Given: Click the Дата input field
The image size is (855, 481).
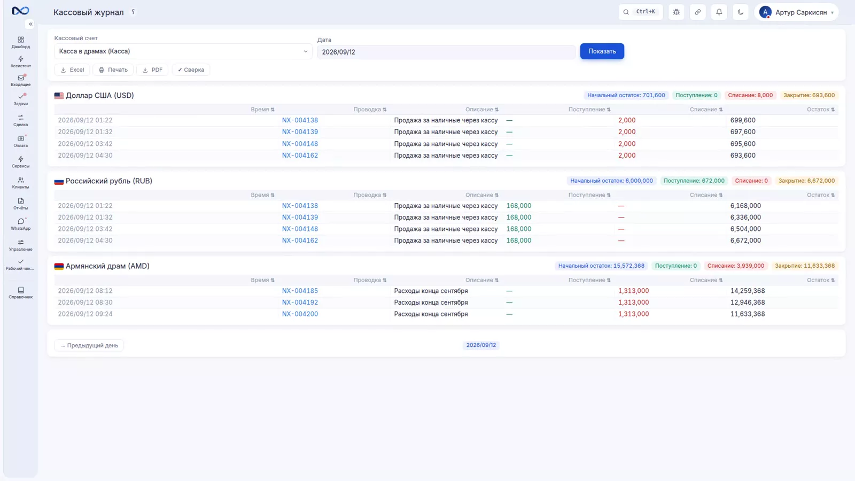Looking at the screenshot, I should pyautogui.click(x=446, y=52).
